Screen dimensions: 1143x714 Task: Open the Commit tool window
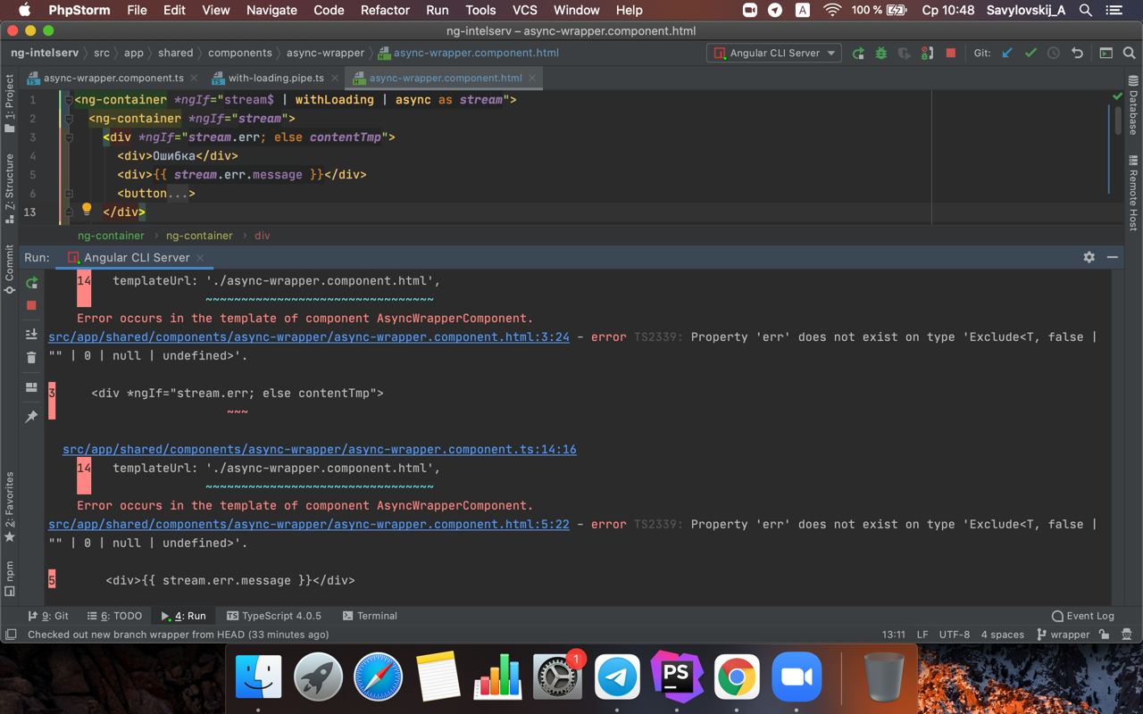pos(10,269)
